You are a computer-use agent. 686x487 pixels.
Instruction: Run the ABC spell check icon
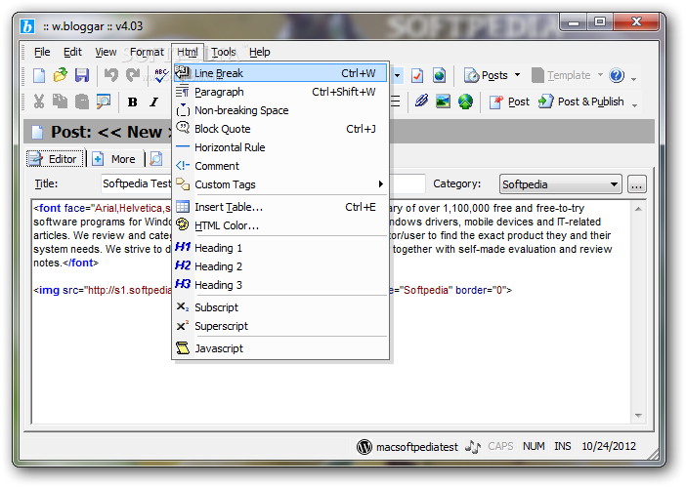(161, 75)
